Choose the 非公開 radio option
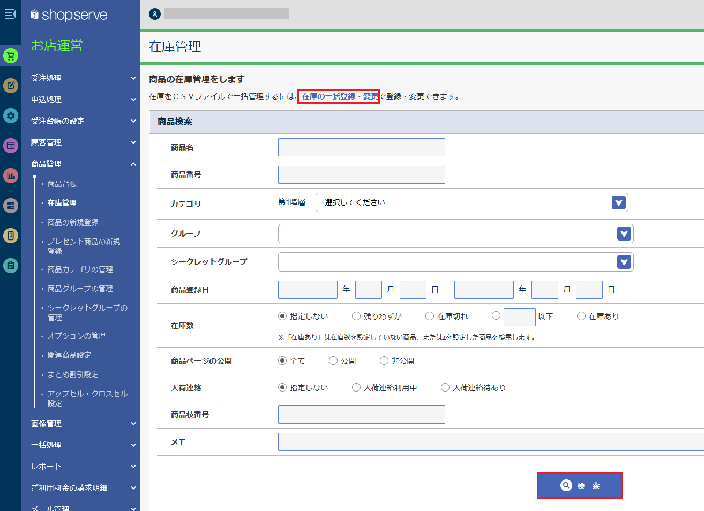This screenshot has height=511, width=704. (x=384, y=360)
